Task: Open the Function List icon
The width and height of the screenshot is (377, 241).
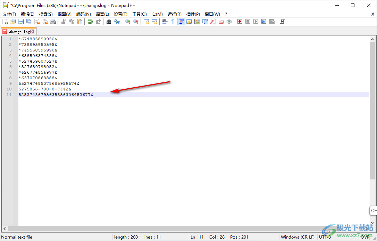Action: point(213,22)
